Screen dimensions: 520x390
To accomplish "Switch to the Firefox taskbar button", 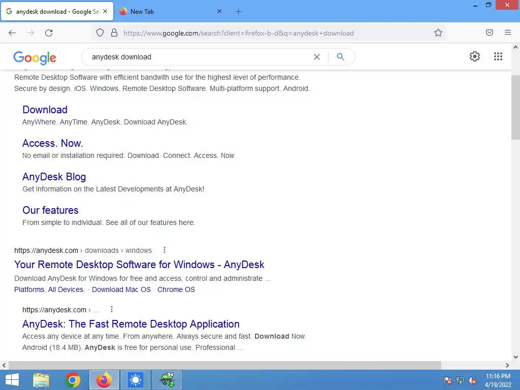I will point(104,380).
